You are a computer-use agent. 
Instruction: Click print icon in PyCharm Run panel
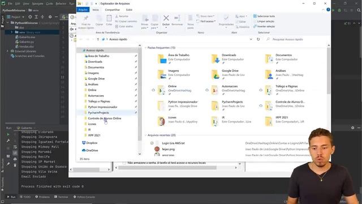click(x=15, y=159)
